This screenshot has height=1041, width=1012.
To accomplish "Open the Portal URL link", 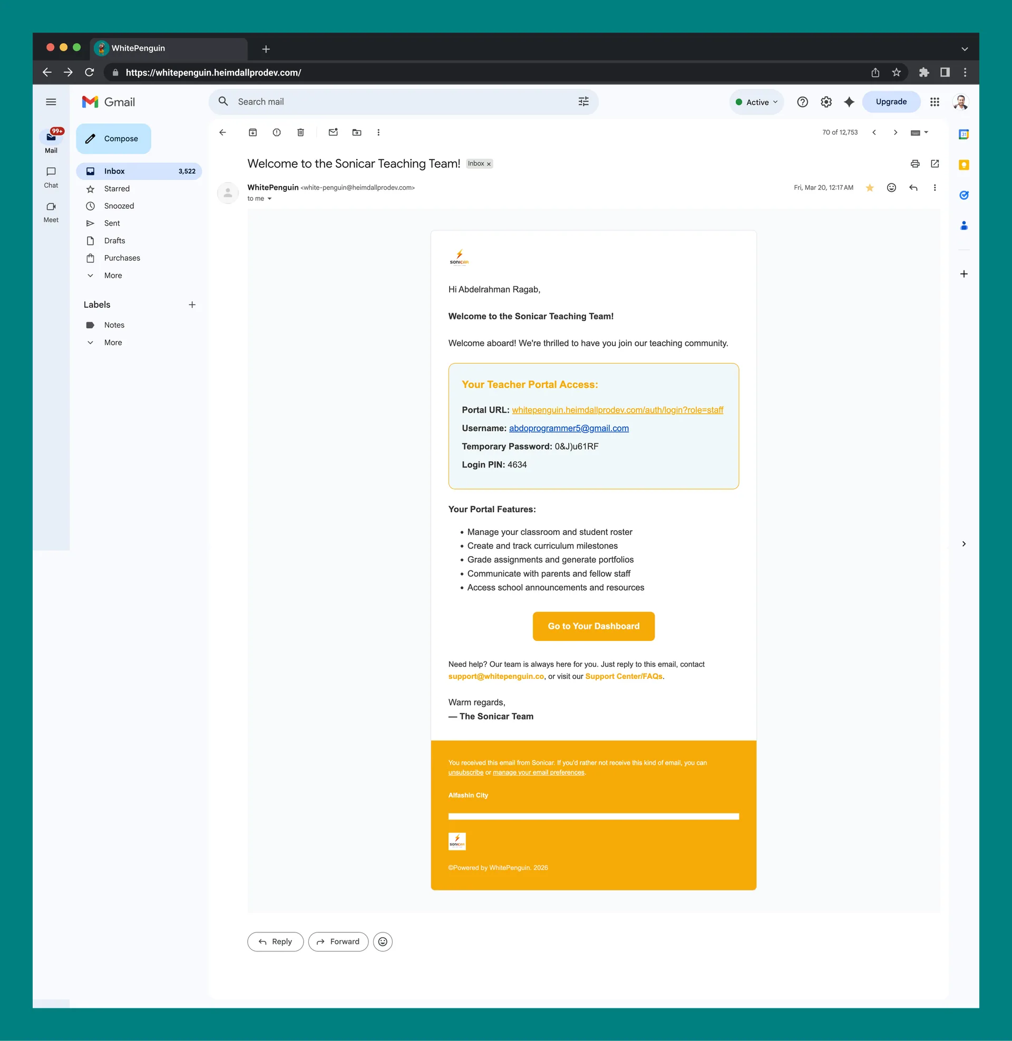I will coord(617,410).
